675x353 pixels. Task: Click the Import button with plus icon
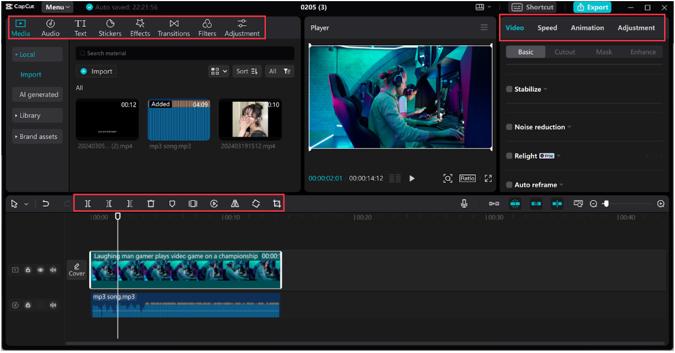(x=96, y=71)
